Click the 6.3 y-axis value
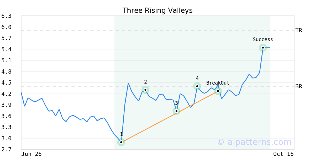Image resolution: width=315 pixels, height=165 pixels. tap(6, 16)
